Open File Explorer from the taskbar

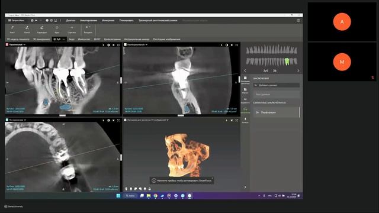[149, 196]
